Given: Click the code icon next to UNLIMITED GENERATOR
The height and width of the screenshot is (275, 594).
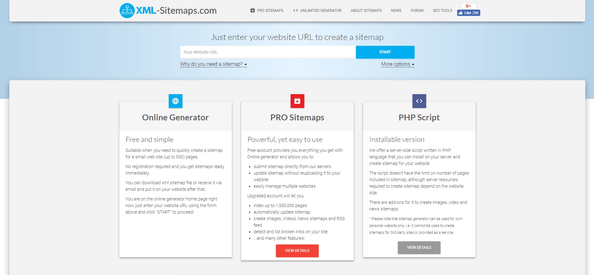Looking at the screenshot, I should 295,10.
